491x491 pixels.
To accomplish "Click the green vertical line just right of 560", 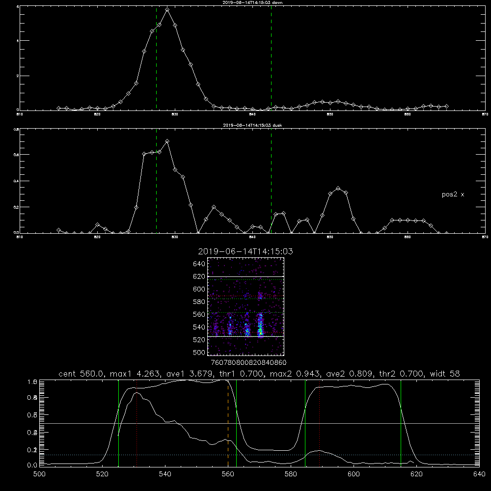I will [237, 423].
